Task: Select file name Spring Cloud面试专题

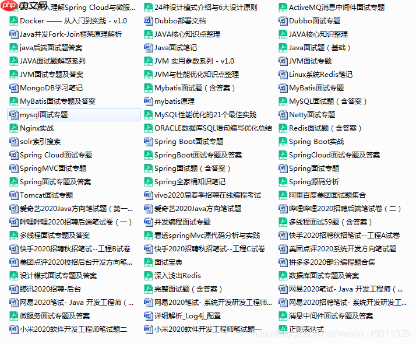Action: (56, 155)
